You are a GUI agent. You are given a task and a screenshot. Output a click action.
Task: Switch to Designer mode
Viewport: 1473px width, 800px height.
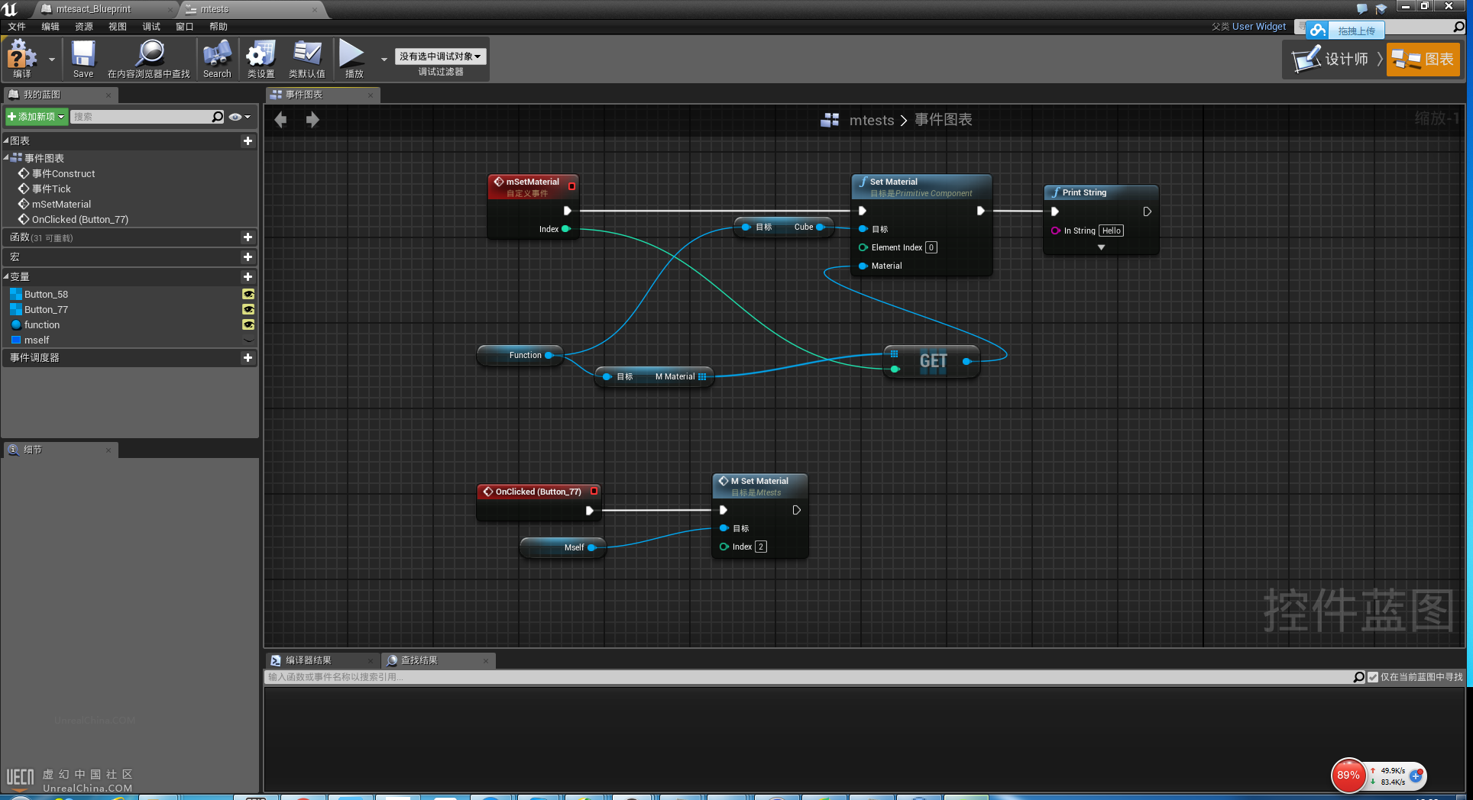tap(1331, 60)
